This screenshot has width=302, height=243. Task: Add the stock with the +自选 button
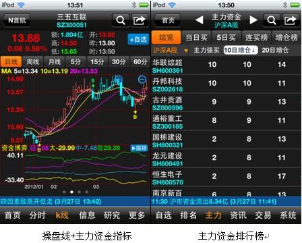138,40
